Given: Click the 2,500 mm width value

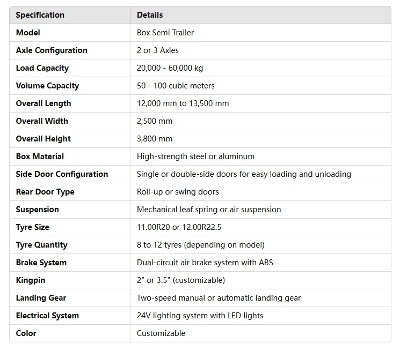Looking at the screenshot, I should coord(155,121).
